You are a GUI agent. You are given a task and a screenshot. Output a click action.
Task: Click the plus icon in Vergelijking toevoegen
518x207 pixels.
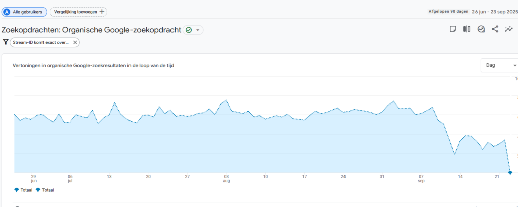tap(102, 12)
